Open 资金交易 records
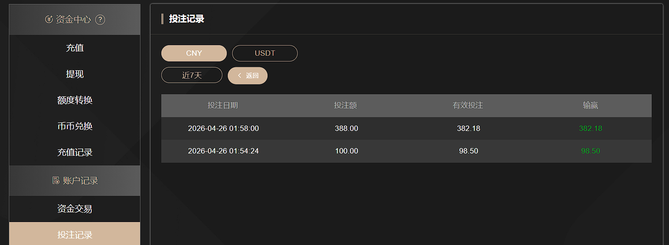 point(74,209)
